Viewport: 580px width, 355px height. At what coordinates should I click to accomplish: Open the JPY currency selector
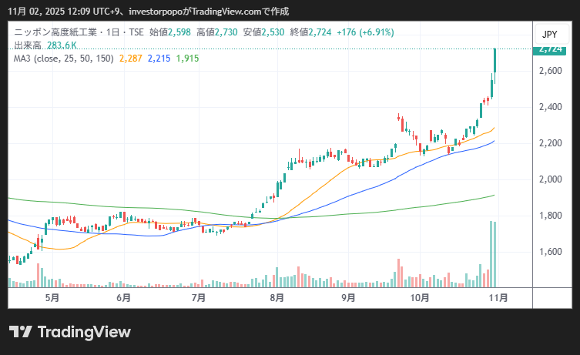coord(549,35)
